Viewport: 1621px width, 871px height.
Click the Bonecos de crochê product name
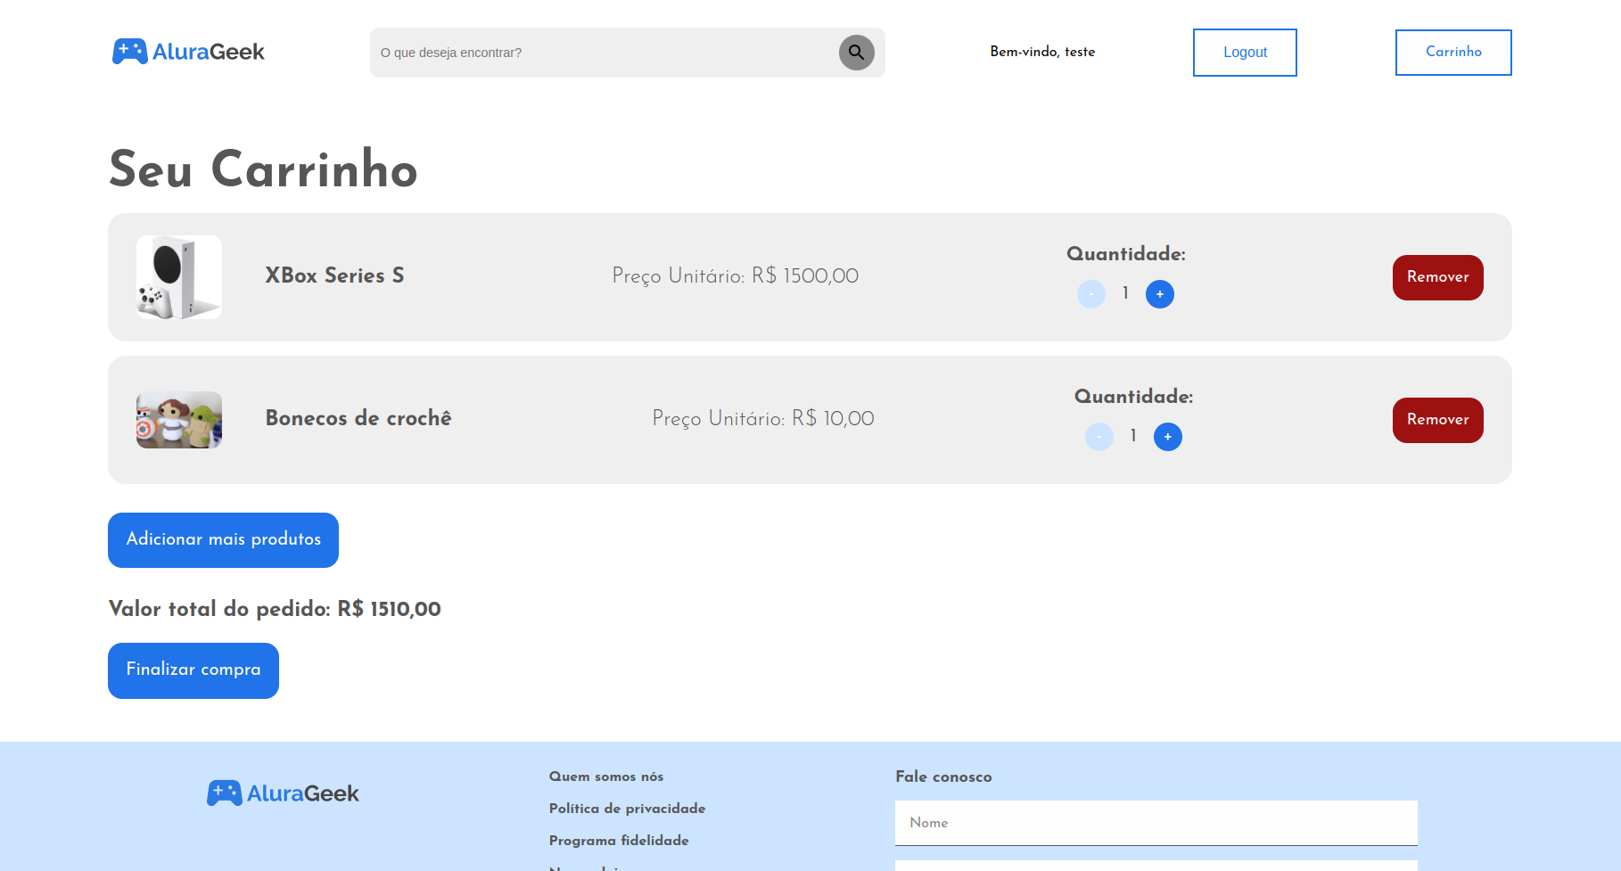click(358, 418)
